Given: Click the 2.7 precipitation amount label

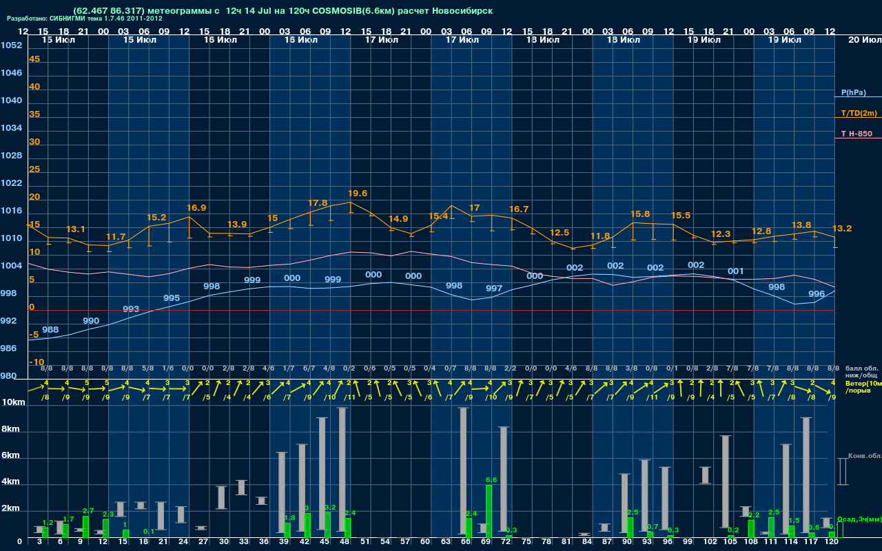Looking at the screenshot, I should 88,511.
